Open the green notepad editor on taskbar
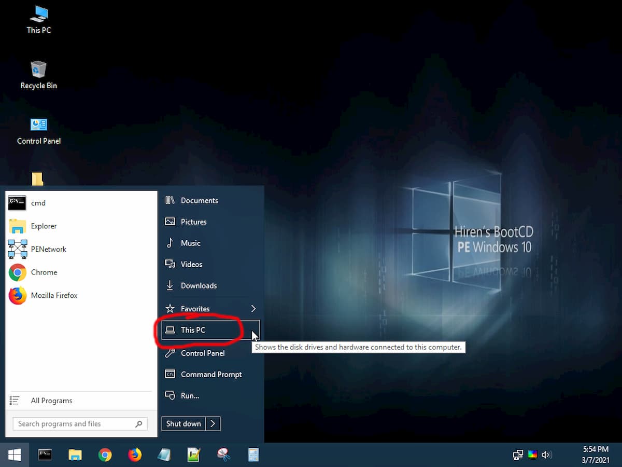Screen dimensions: 622x467 coord(194,455)
